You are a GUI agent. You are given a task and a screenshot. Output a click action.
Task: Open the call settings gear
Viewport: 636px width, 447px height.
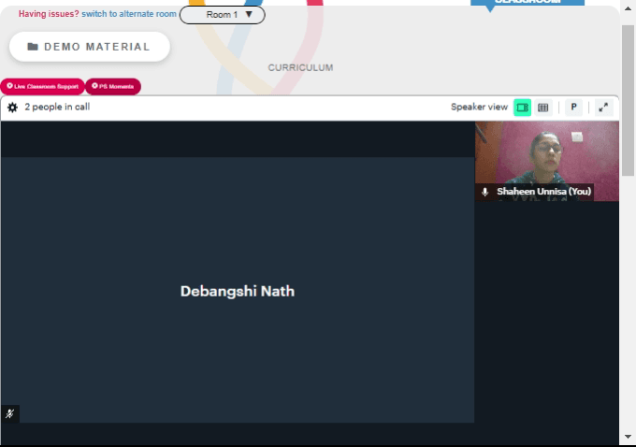pyautogui.click(x=12, y=108)
